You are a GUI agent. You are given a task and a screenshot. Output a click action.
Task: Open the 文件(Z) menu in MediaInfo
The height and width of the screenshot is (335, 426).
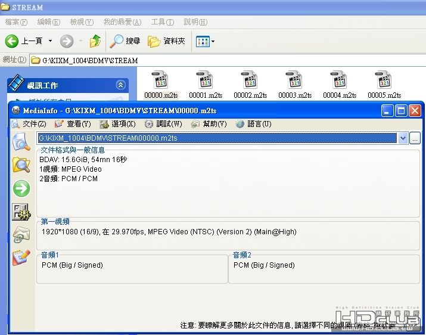29,124
